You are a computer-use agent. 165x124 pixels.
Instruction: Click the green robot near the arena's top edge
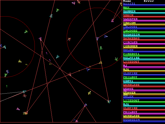[x=57, y=10]
